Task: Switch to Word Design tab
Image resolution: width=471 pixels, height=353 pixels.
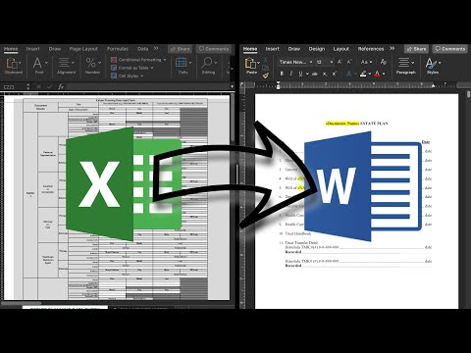Action: point(317,49)
